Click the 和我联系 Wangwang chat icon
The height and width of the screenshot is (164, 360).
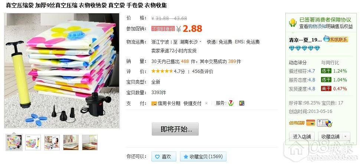pyautogui.click(x=336, y=39)
